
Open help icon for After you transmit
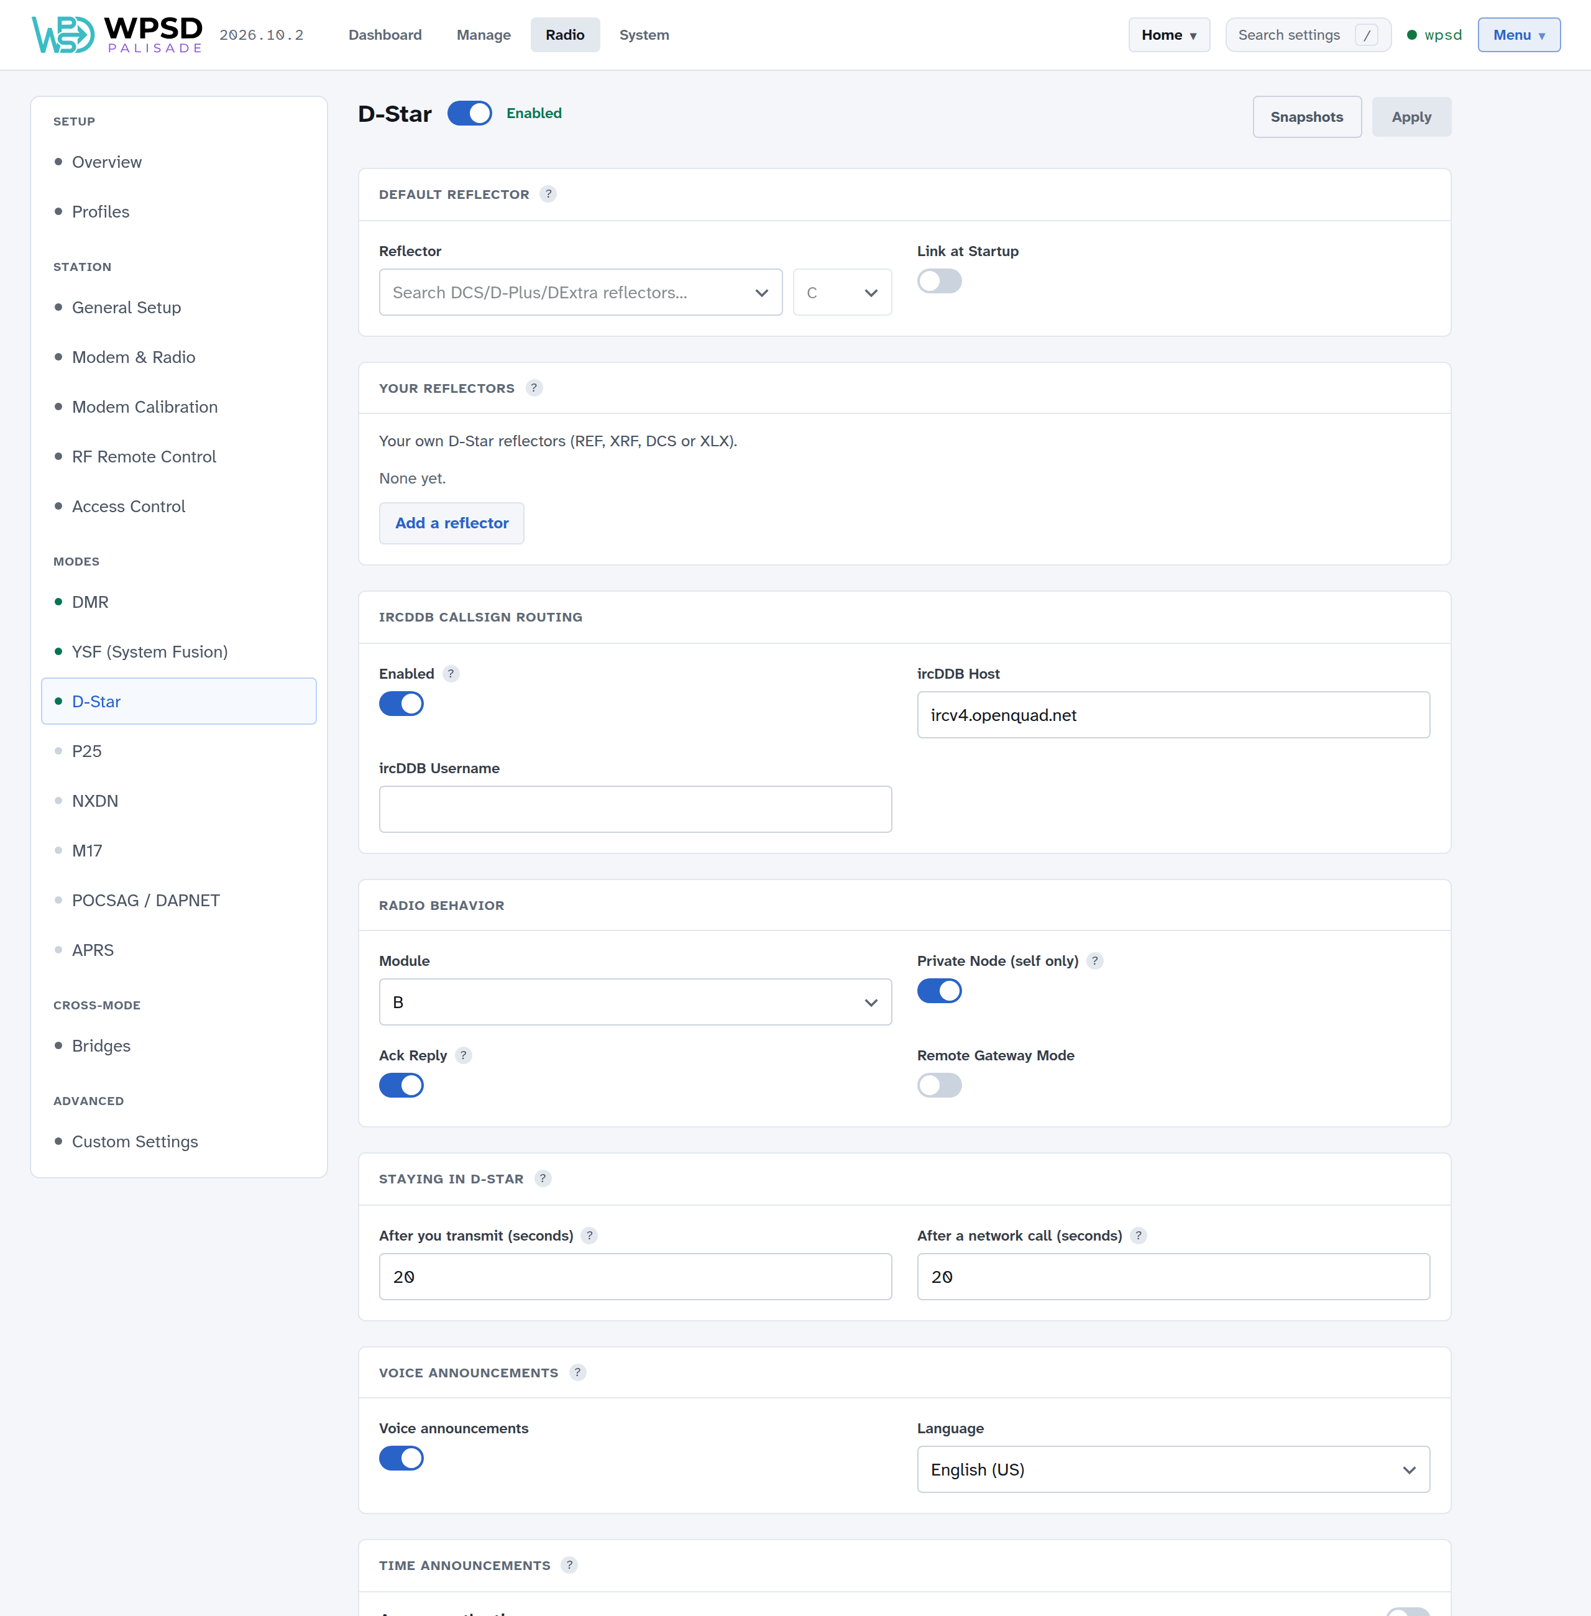(589, 1235)
